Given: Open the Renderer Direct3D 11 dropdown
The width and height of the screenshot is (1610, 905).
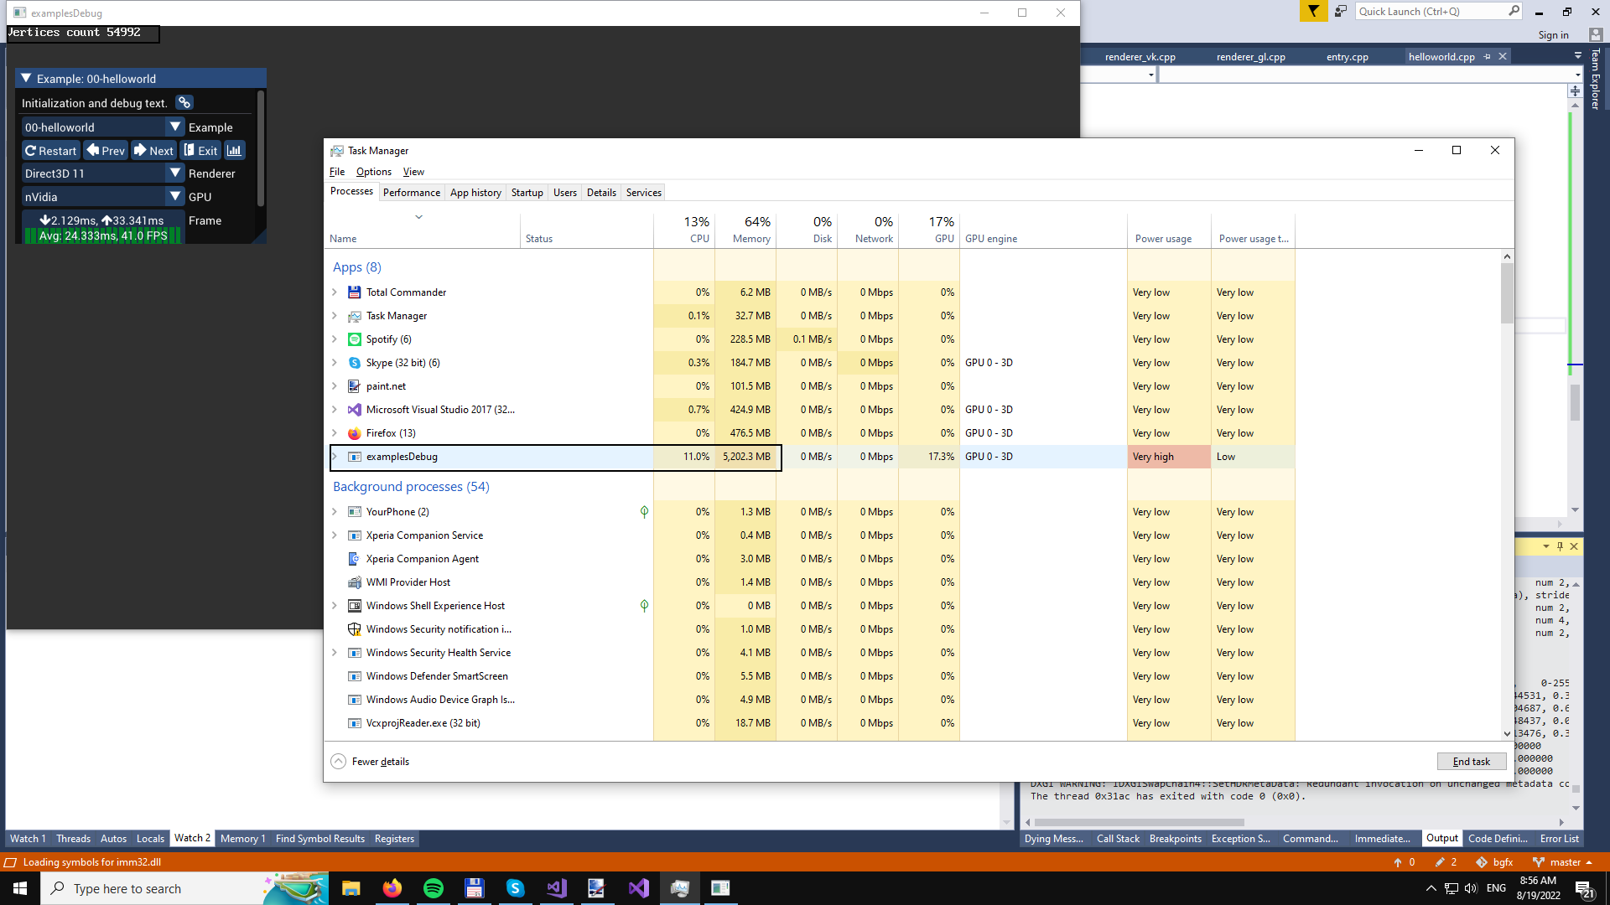Looking at the screenshot, I should (x=174, y=173).
